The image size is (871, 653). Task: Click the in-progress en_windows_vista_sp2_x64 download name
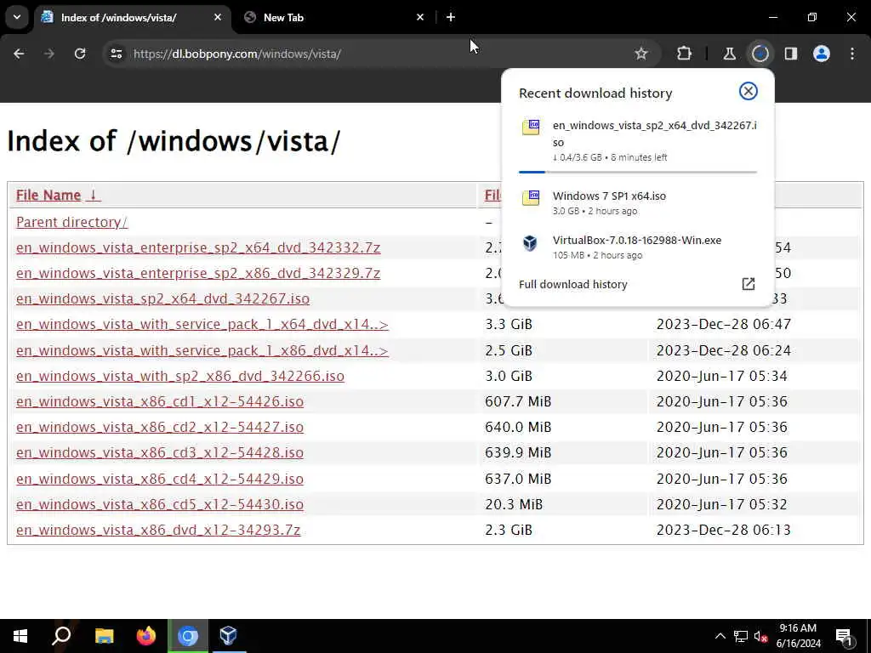tap(654, 133)
